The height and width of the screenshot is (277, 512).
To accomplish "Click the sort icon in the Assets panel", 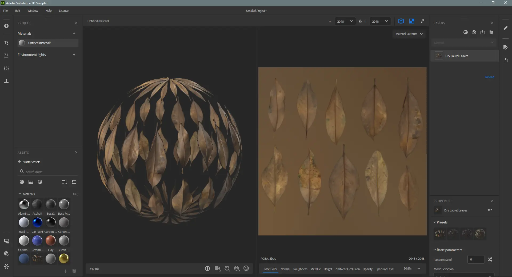I will pyautogui.click(x=64, y=182).
